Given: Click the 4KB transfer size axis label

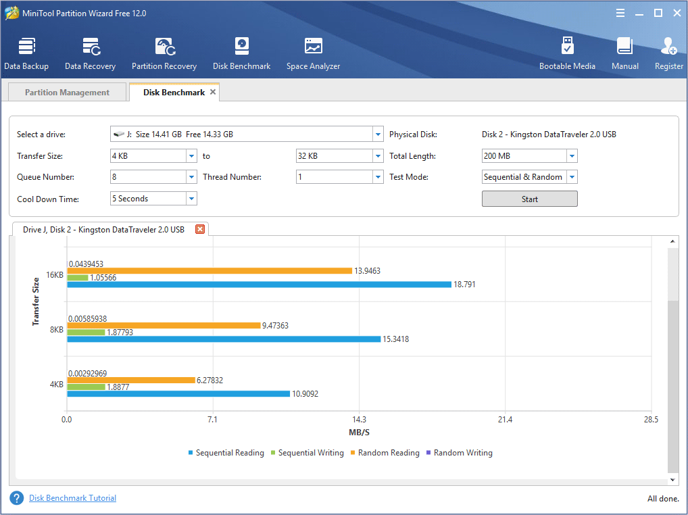Looking at the screenshot, I should tap(57, 385).
